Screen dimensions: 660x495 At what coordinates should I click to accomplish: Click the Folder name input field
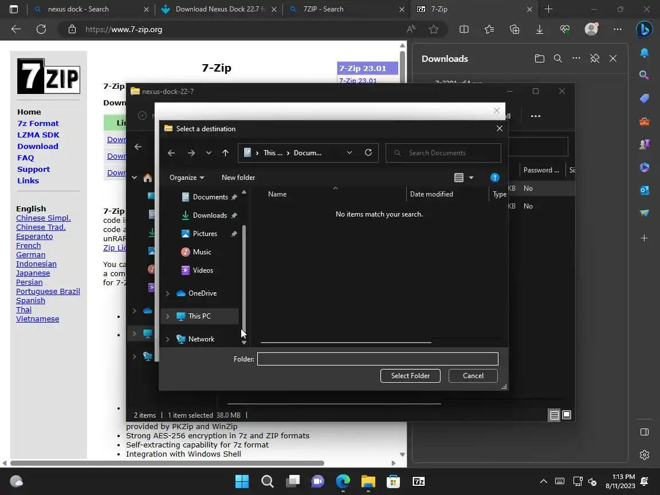click(378, 359)
